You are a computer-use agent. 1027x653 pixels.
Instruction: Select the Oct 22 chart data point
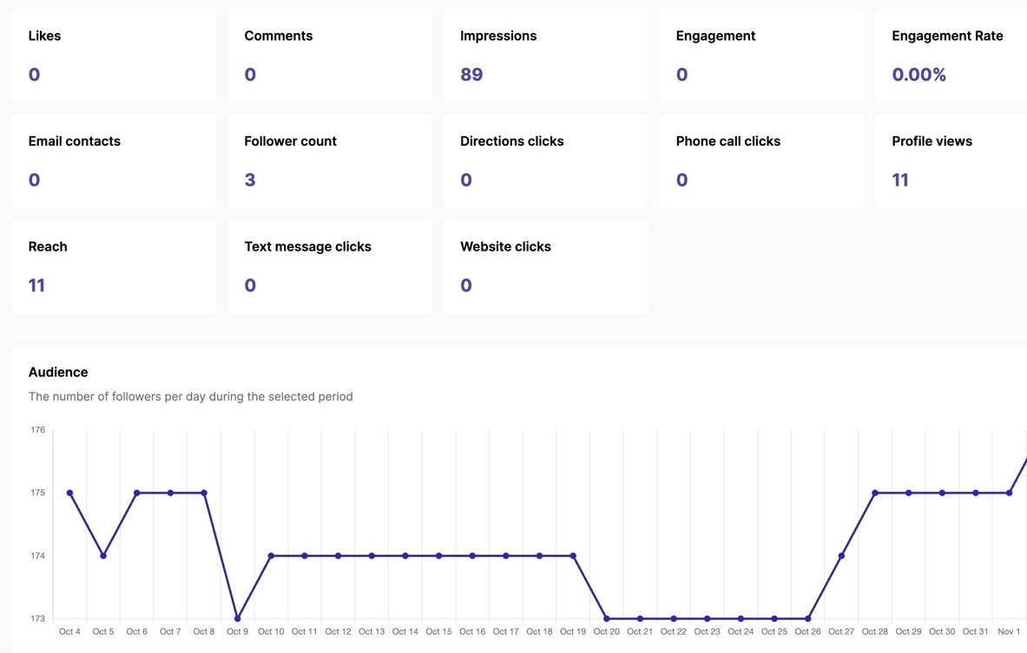pos(674,618)
